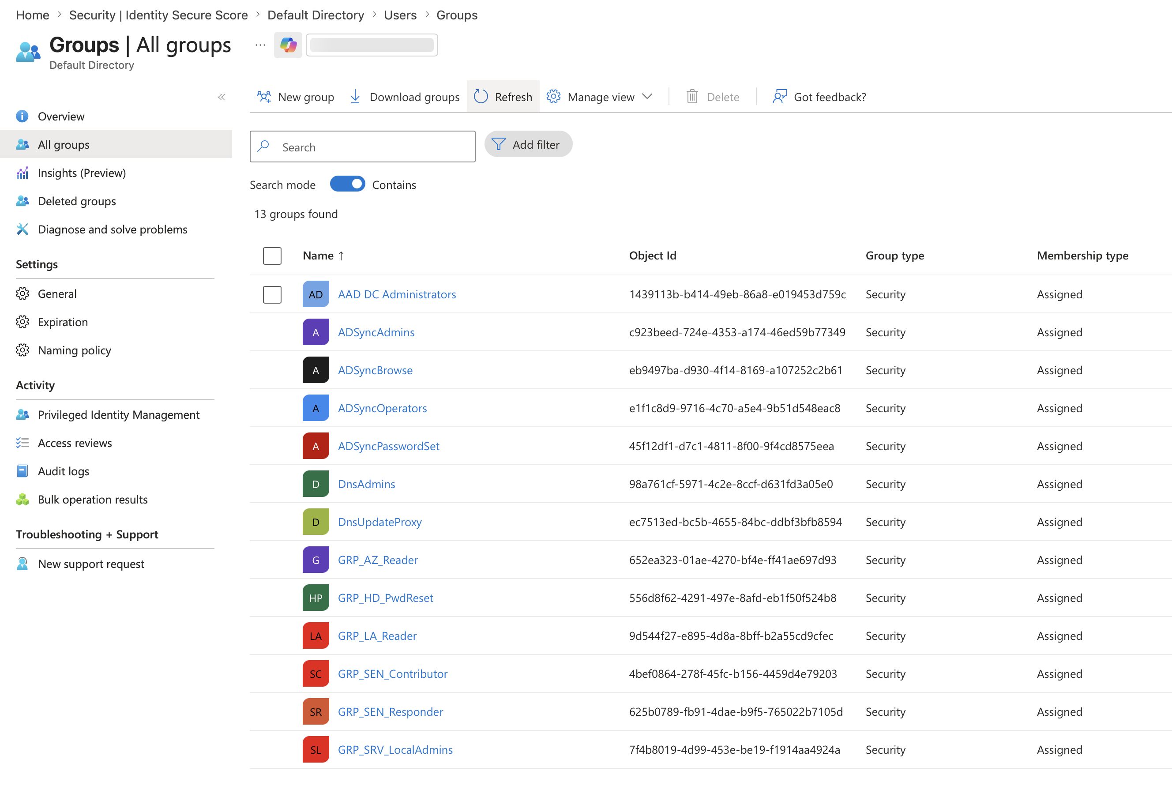The height and width of the screenshot is (797, 1172).
Task: Click into the Search groups field
Action: point(363,147)
